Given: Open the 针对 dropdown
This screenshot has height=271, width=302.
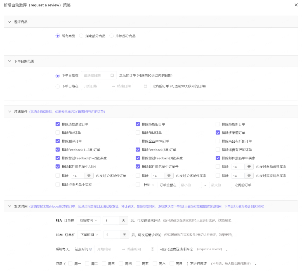Looking at the screenshot, I should pyautogui.click(x=149, y=185).
